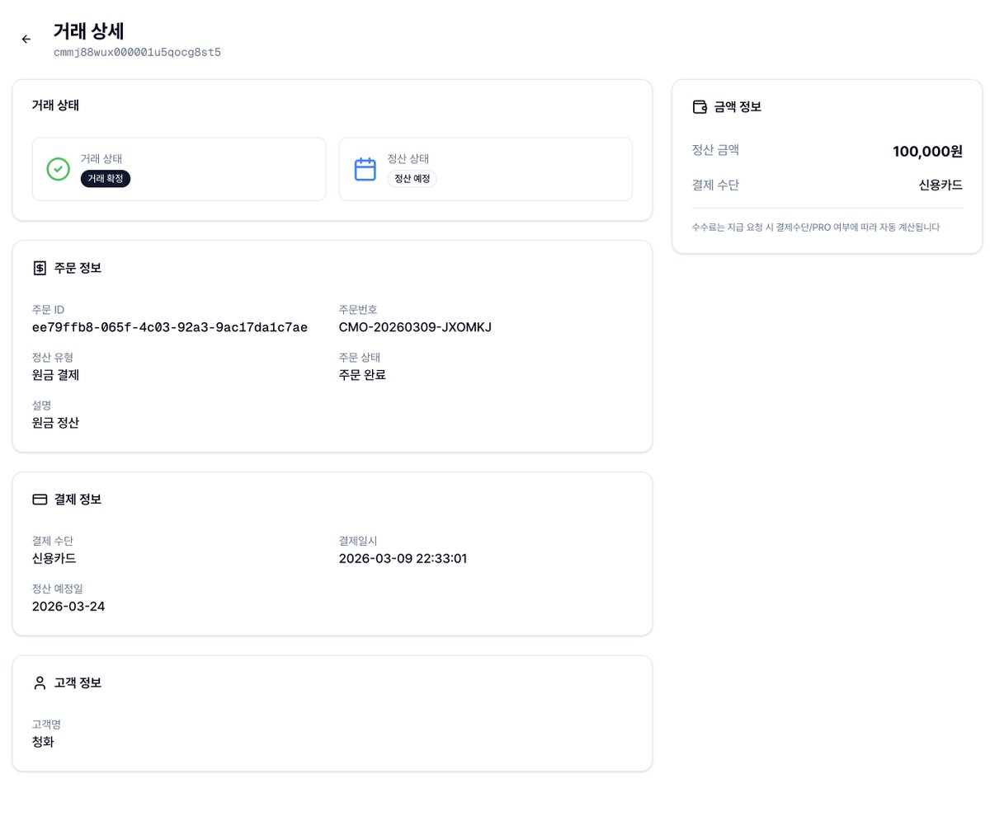Click the 주문 완료 order status value
The image size is (990, 821).
[x=362, y=375]
